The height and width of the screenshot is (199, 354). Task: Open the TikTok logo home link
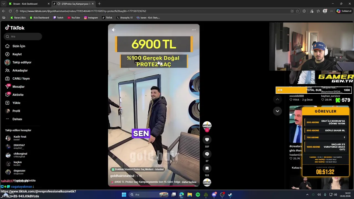tap(15, 28)
